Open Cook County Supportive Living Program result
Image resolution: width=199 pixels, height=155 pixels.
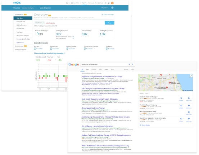click(x=100, y=99)
